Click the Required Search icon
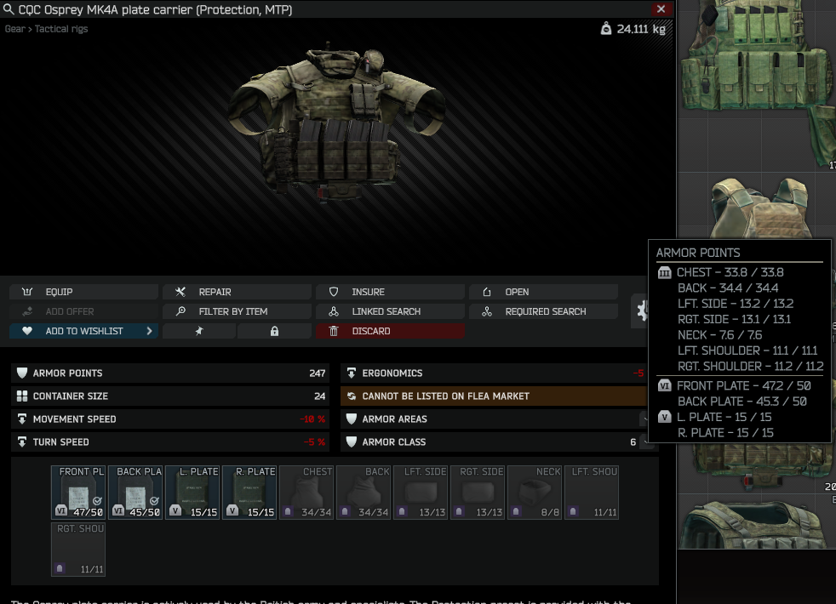 (x=487, y=311)
